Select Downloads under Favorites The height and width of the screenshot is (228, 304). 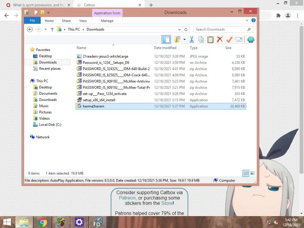coord(48,62)
